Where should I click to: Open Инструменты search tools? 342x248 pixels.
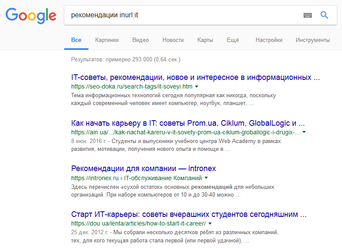(313, 40)
